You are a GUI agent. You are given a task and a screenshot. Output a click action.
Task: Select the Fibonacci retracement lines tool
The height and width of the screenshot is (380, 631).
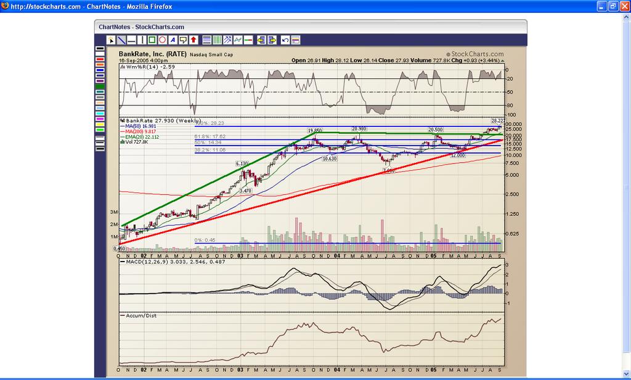click(207, 40)
